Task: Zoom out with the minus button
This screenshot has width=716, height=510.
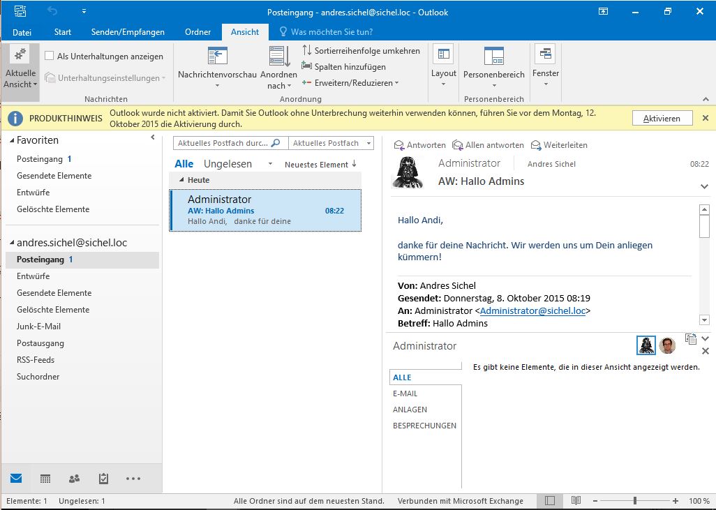Action: 595,501
